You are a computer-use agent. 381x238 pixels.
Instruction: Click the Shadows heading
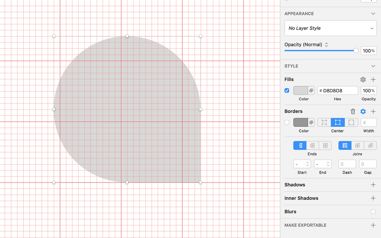tap(295, 185)
